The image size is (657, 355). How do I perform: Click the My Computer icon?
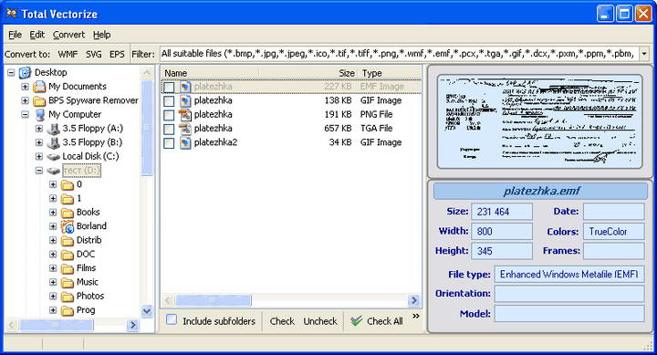pos(39,114)
